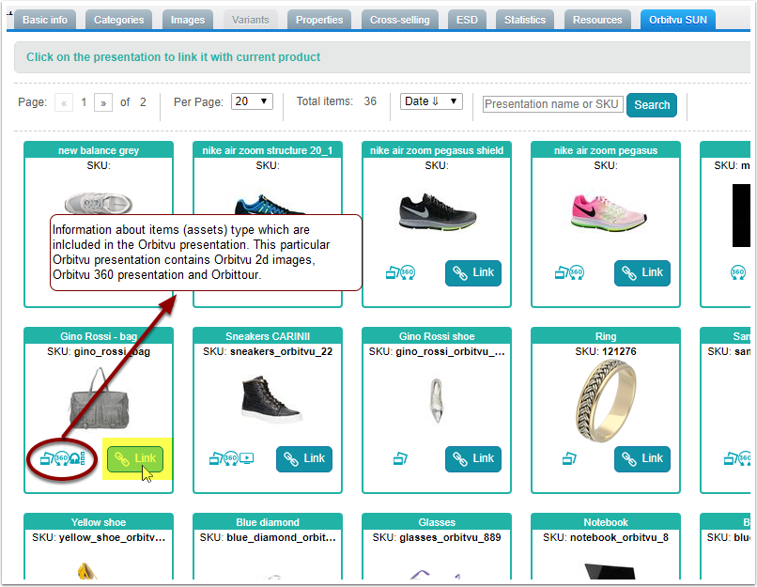Click 2D images icon on nike air zoom pegasus shield card
This screenshot has height=587, width=757.
tap(393, 273)
